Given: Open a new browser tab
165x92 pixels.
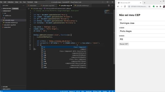Looking at the screenshot, I should pos(145,3).
